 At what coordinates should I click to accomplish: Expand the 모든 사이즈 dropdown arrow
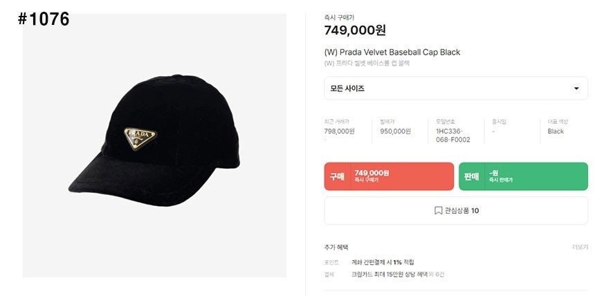(576, 89)
